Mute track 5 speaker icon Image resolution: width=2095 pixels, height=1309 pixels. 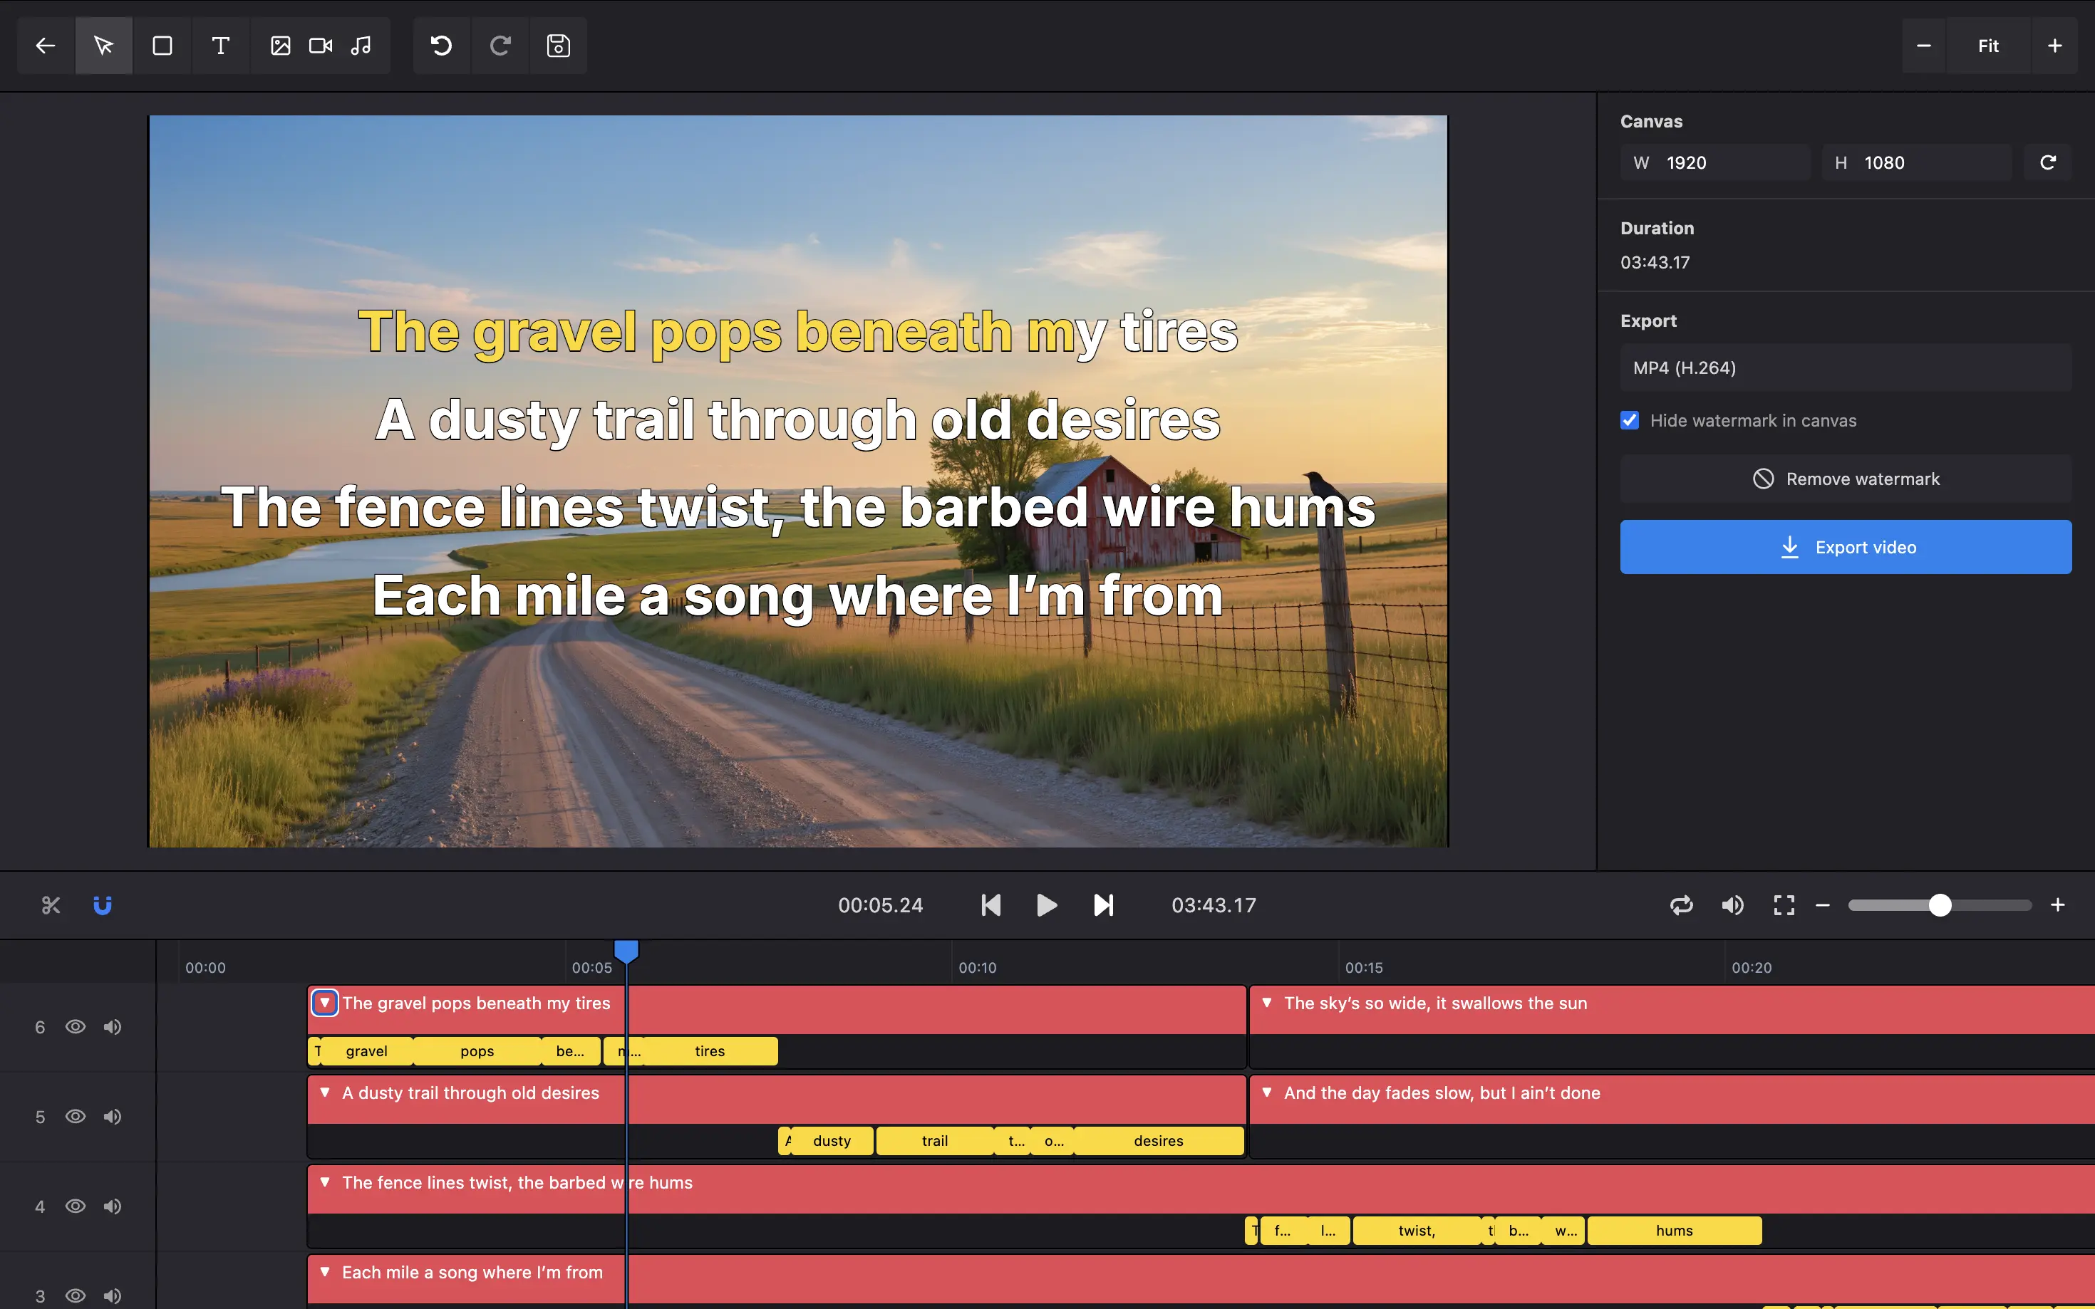113,1117
